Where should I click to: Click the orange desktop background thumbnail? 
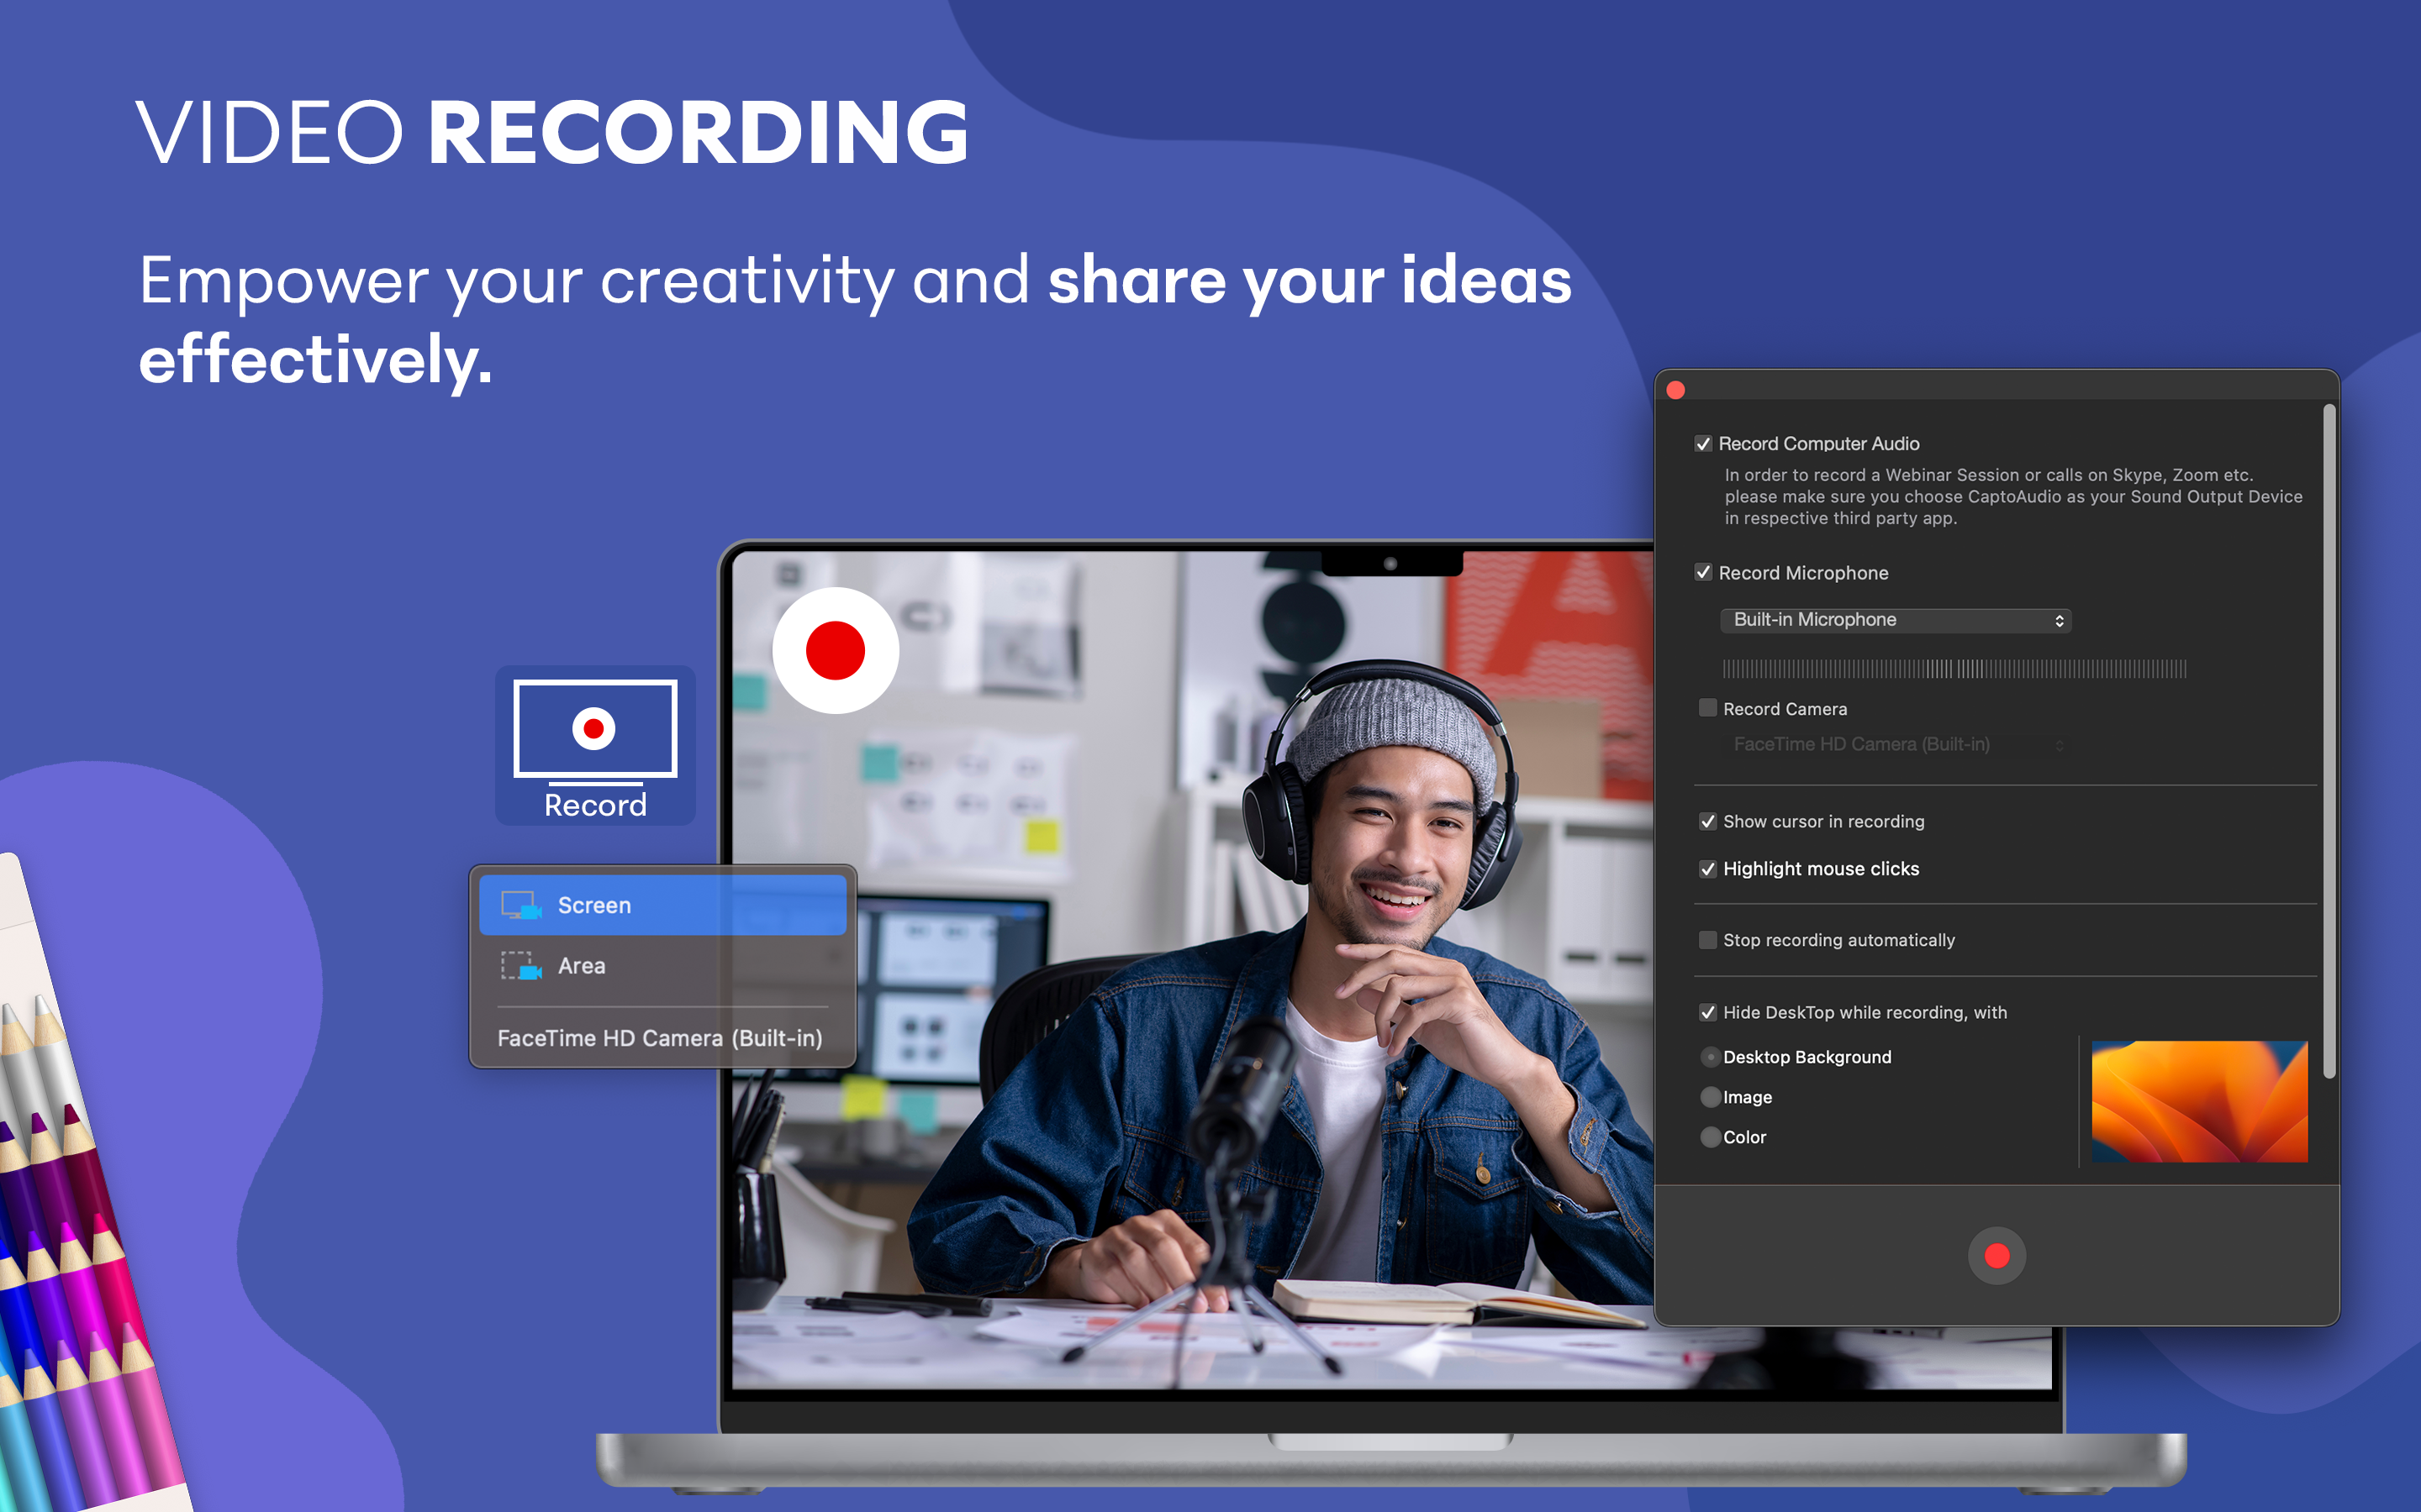point(2197,1100)
